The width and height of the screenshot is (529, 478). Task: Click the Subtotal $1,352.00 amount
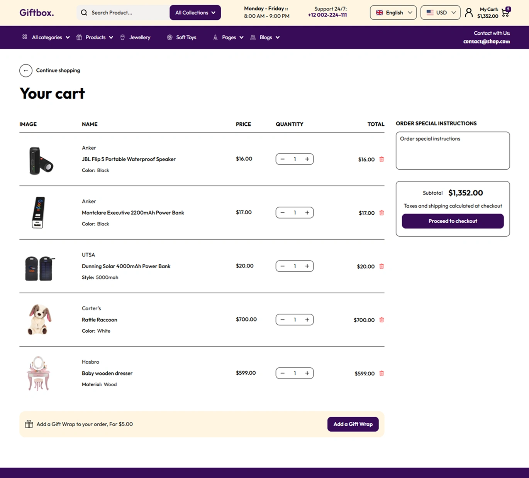click(466, 193)
